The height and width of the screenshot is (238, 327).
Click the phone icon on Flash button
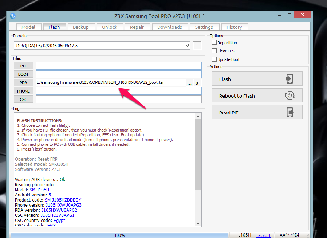[x=289, y=79]
